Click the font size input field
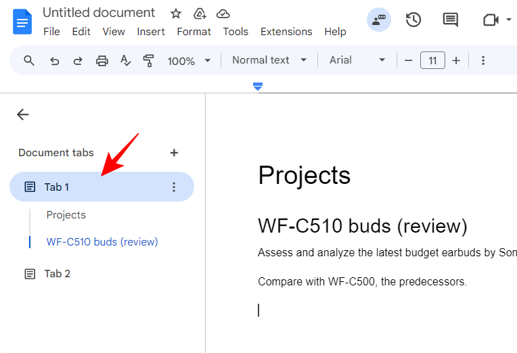 click(x=432, y=61)
